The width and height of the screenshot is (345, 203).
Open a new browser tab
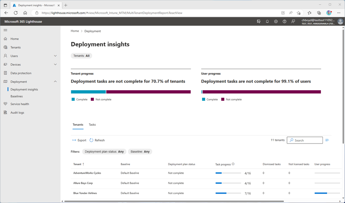pyautogui.click(x=66, y=5)
